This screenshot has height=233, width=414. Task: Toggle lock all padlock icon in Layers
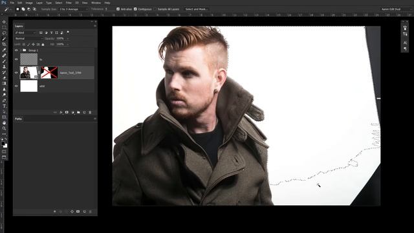43,45
